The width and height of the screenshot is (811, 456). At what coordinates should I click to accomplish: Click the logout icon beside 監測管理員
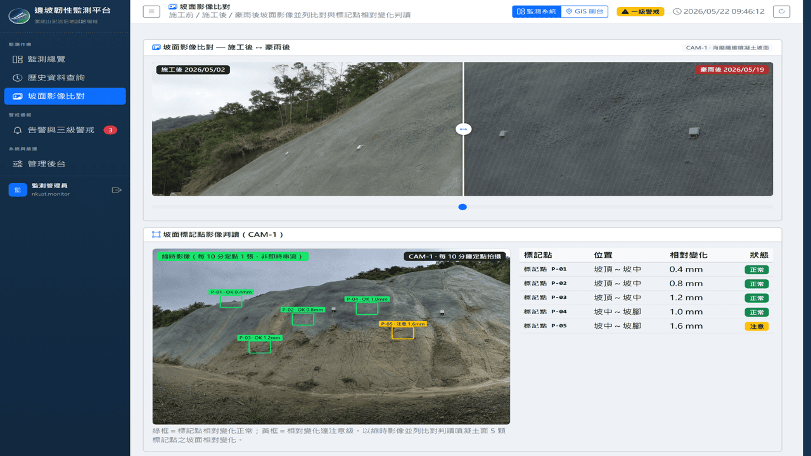(117, 189)
